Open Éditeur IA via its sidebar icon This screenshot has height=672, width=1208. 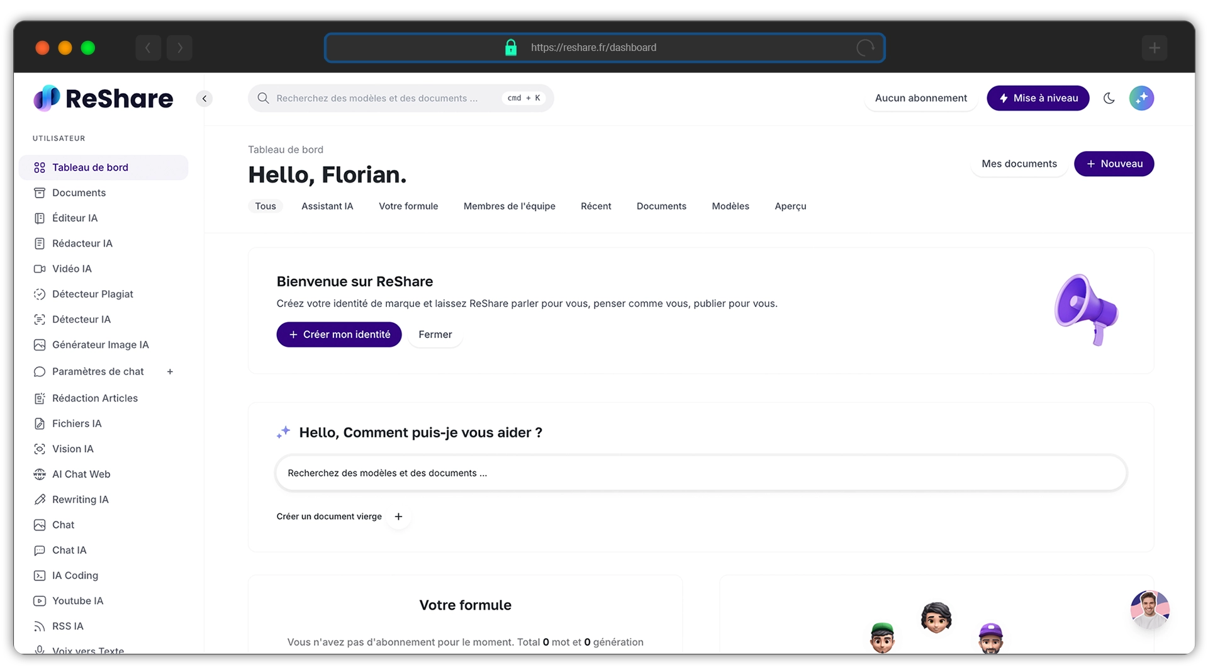point(40,218)
